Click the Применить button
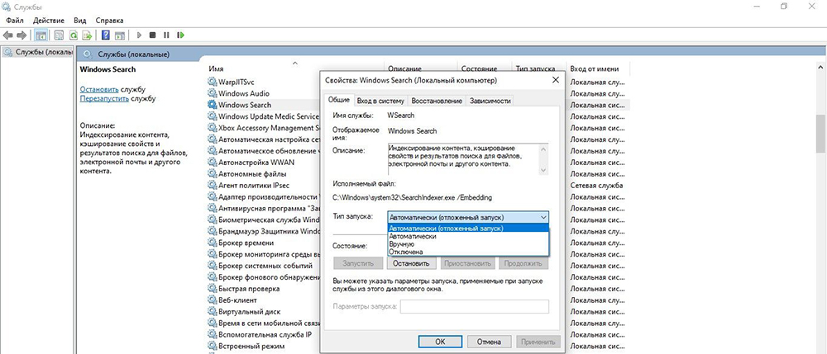This screenshot has width=827, height=354. [538, 342]
